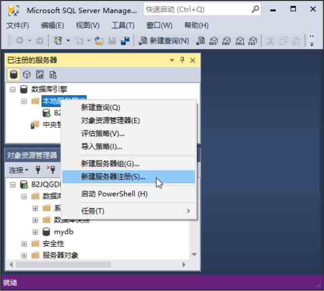Open toolbar overflow options at far right

click(x=312, y=40)
